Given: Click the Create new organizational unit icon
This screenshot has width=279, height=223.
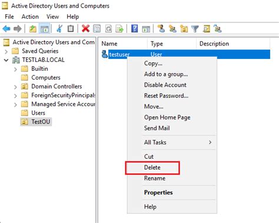Looking at the screenshot, I should [x=184, y=29].
